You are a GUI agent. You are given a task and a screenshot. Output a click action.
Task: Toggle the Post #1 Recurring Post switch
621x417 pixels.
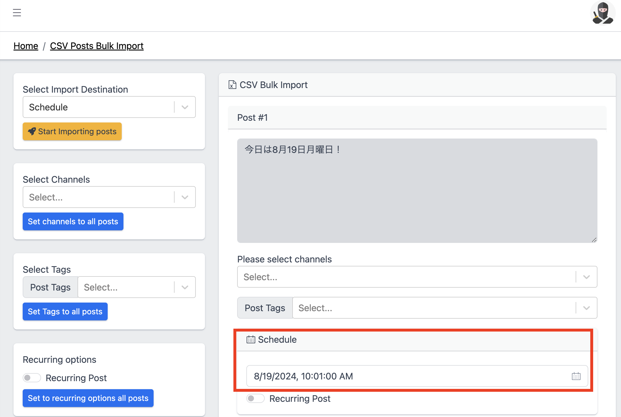click(x=256, y=398)
